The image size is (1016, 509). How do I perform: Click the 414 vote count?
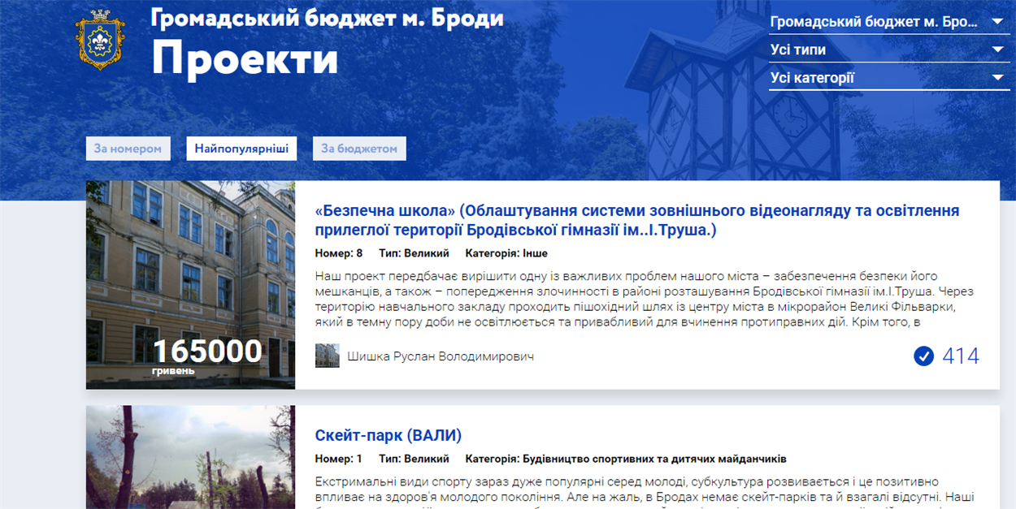961,356
